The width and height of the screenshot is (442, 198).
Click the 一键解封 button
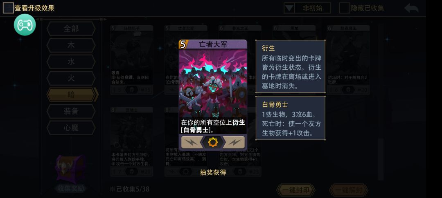tap(349, 190)
